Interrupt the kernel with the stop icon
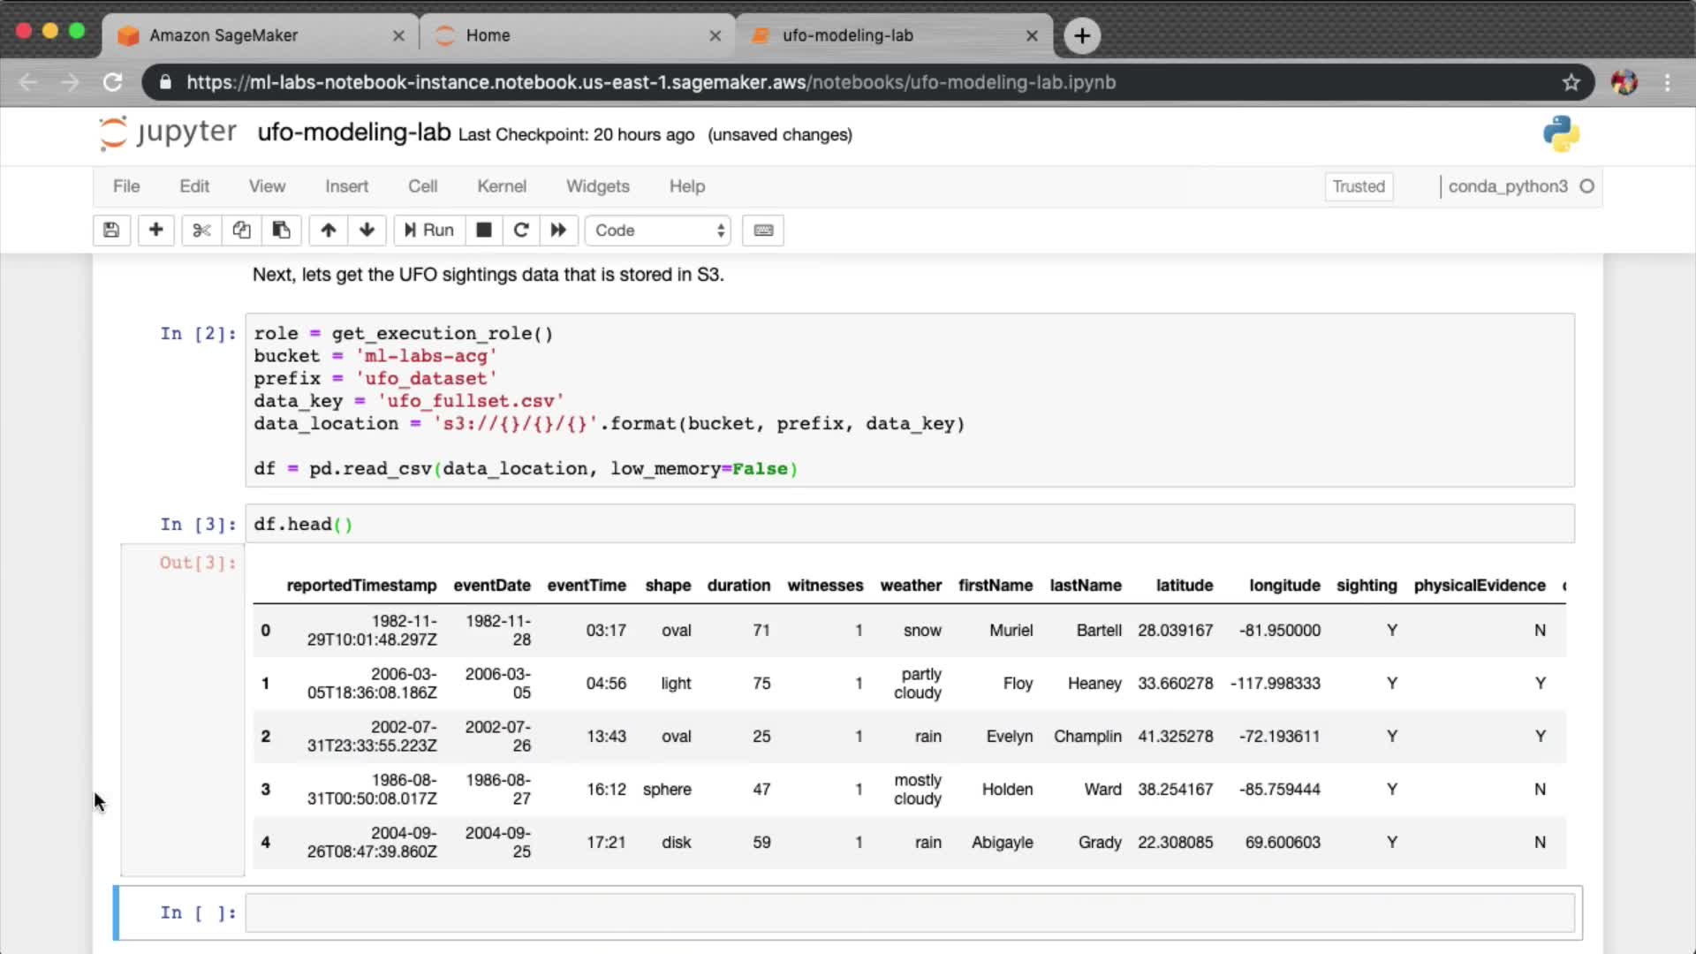 (483, 231)
